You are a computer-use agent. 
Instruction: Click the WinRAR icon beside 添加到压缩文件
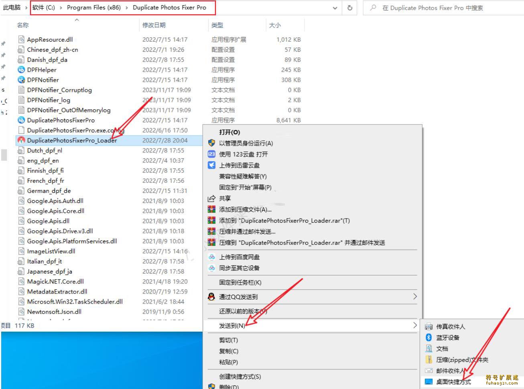pyautogui.click(x=211, y=209)
